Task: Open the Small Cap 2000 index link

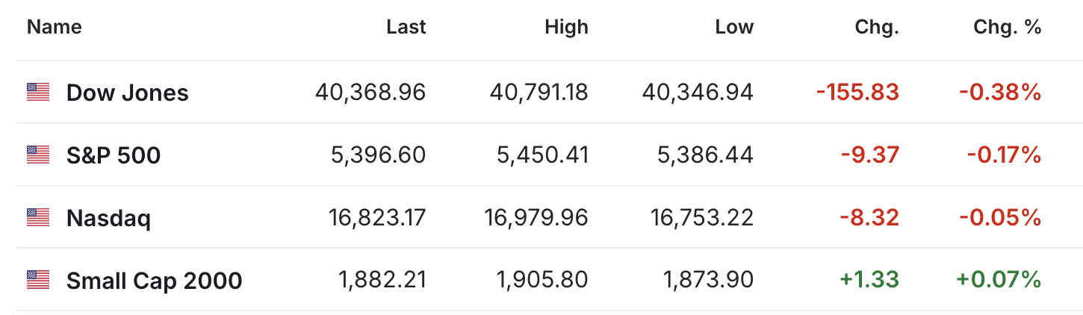Action: pyautogui.click(x=154, y=281)
